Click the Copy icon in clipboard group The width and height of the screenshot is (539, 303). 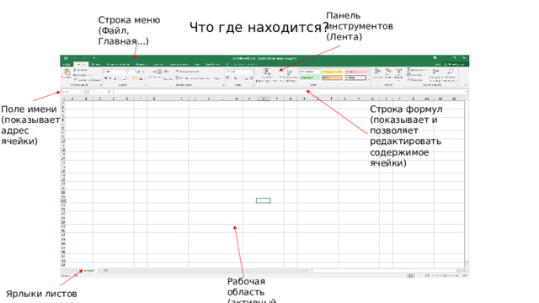point(75,75)
